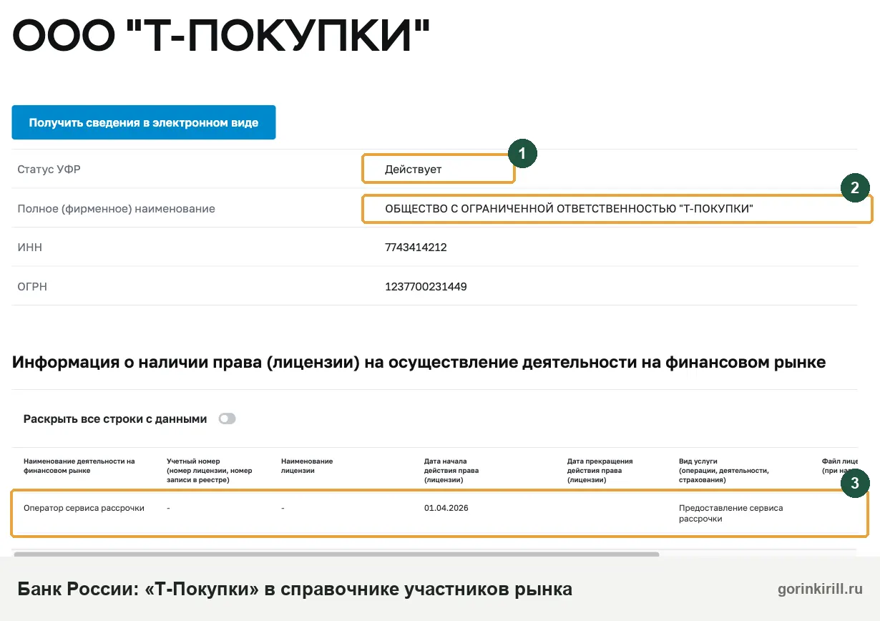Select the INN value 7743414212
The height and width of the screenshot is (621, 880).
[416, 248]
